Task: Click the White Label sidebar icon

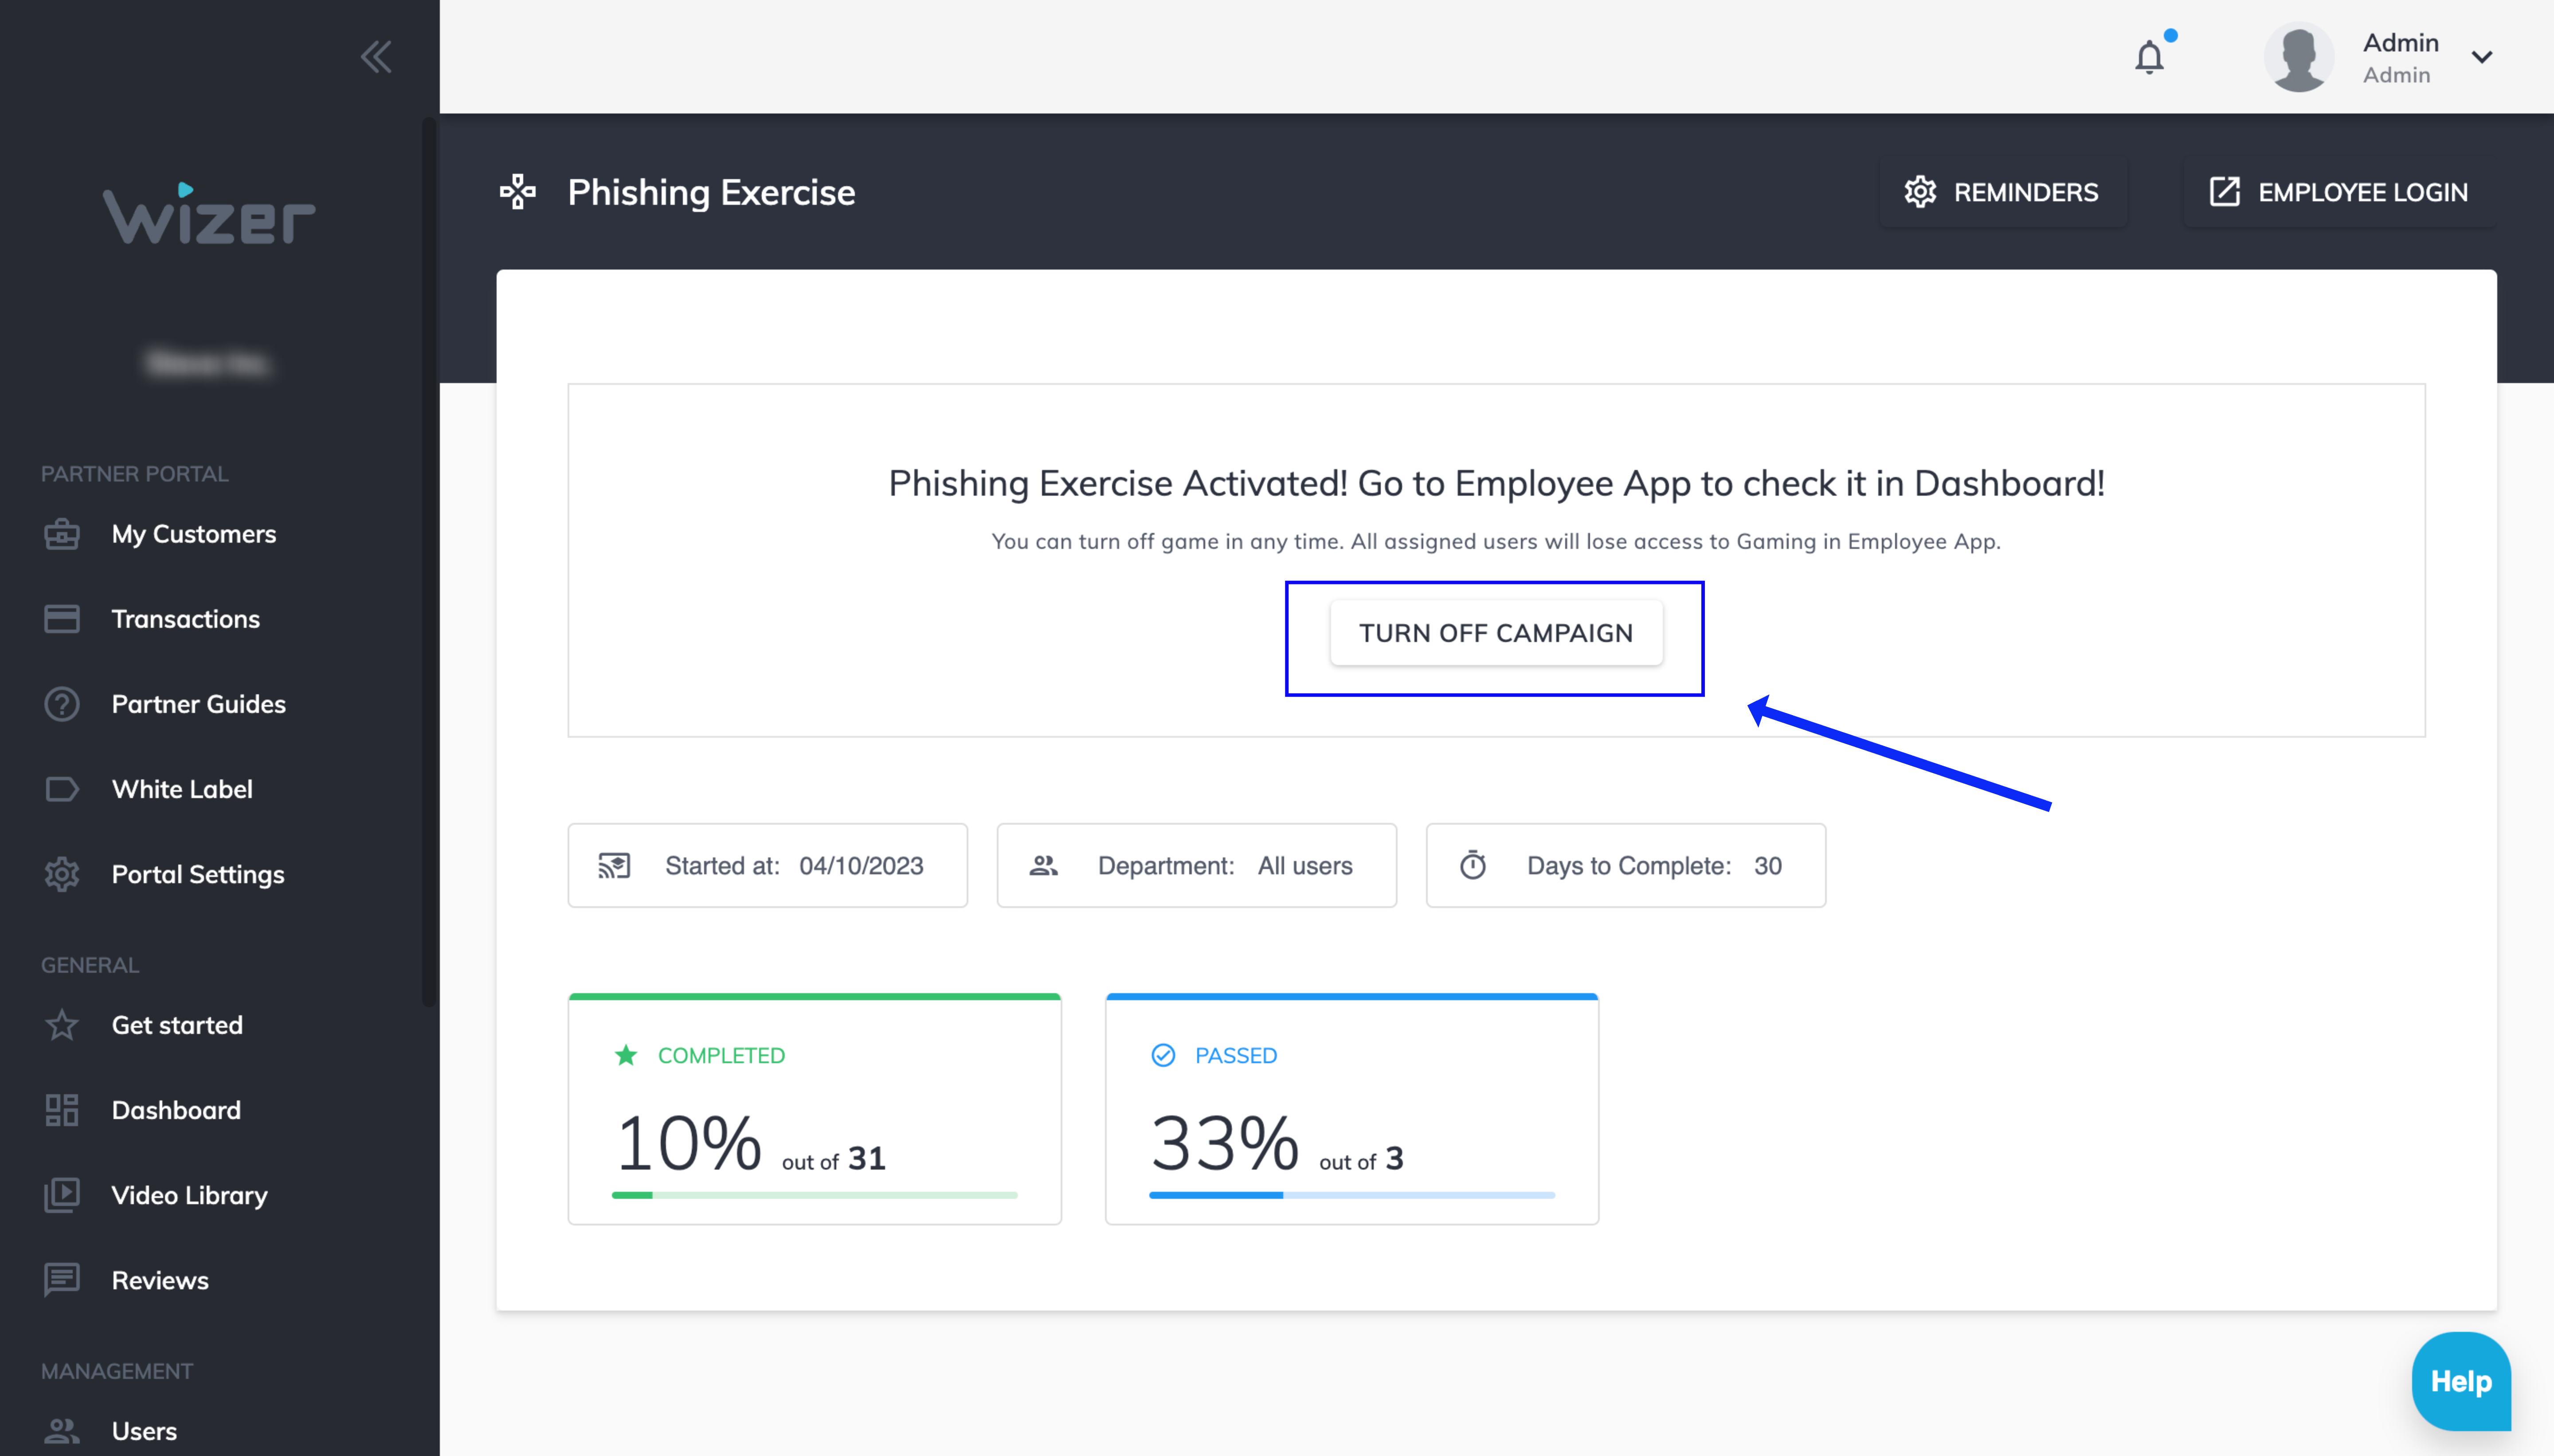Action: (62, 789)
